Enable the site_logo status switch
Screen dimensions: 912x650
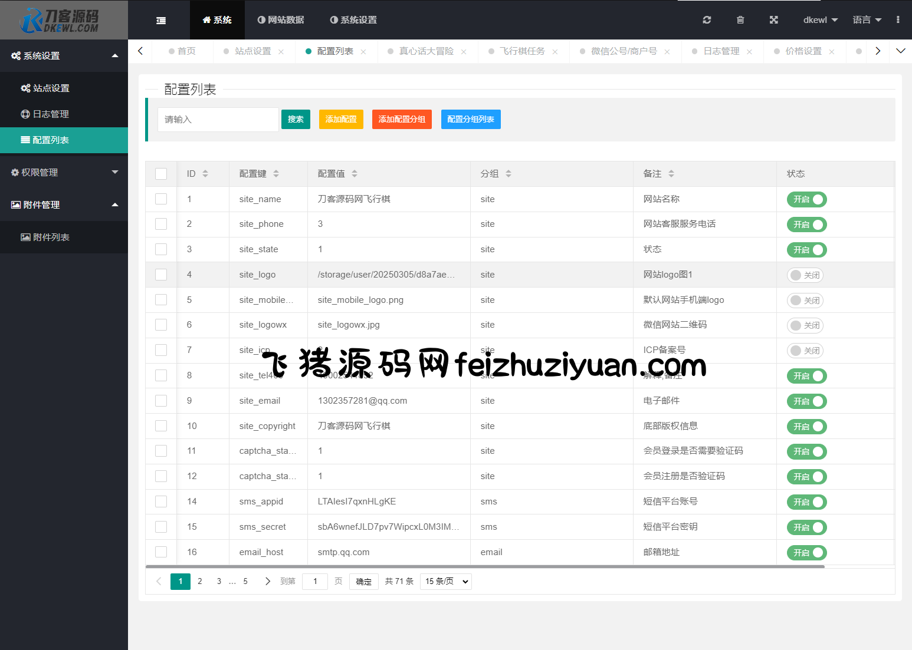tap(805, 275)
